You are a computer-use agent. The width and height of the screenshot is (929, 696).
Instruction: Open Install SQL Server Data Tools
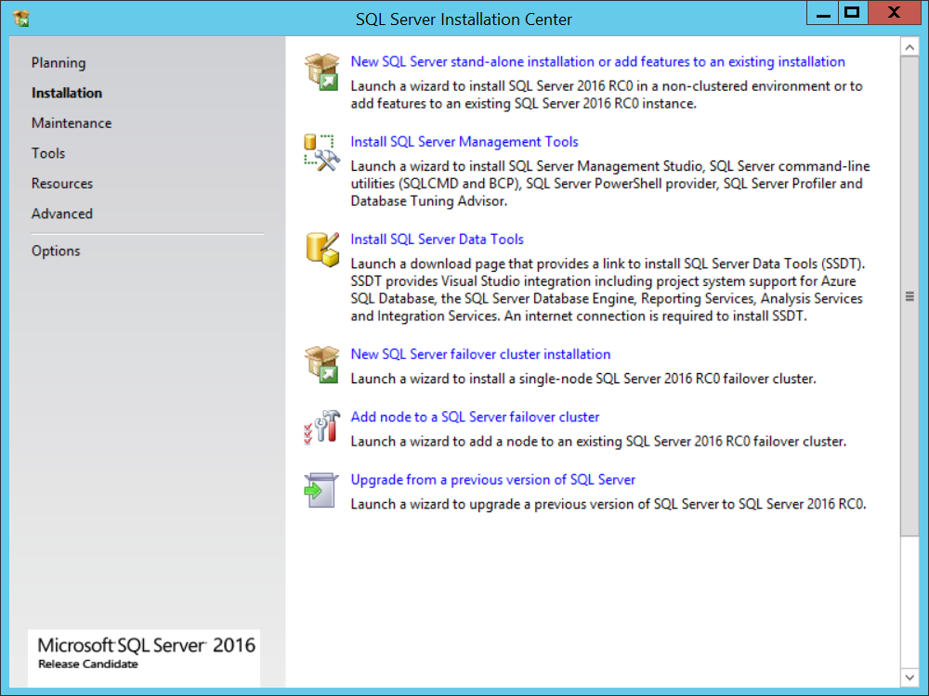(x=437, y=238)
